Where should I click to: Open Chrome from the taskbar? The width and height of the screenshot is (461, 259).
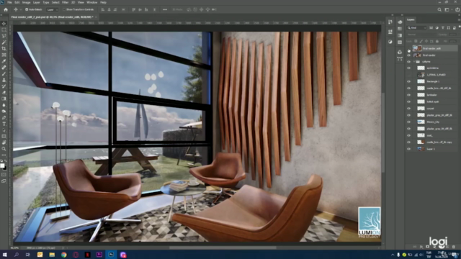[x=64, y=255]
